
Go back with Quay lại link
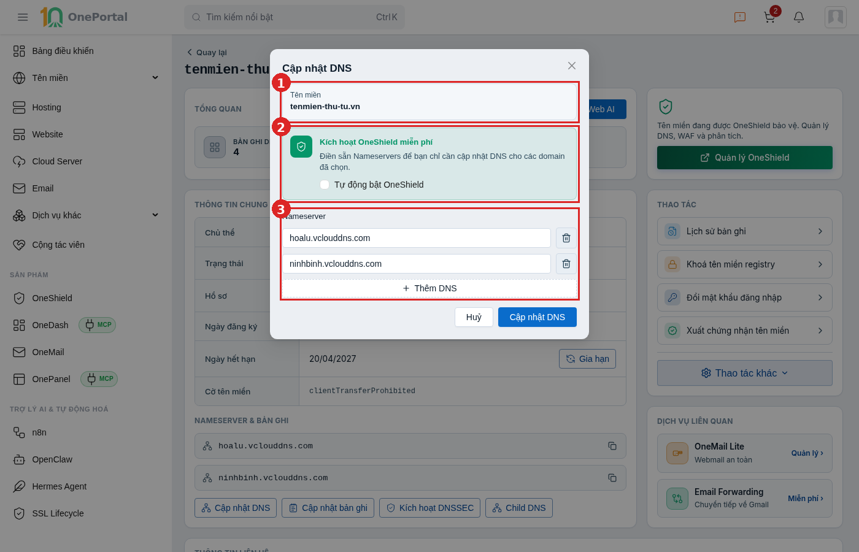207,52
